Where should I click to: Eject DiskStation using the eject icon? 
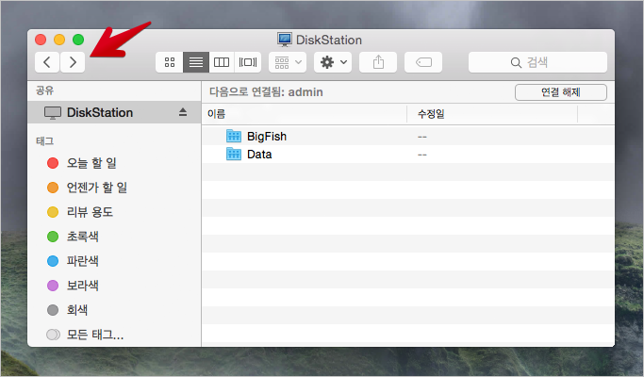pyautogui.click(x=183, y=112)
